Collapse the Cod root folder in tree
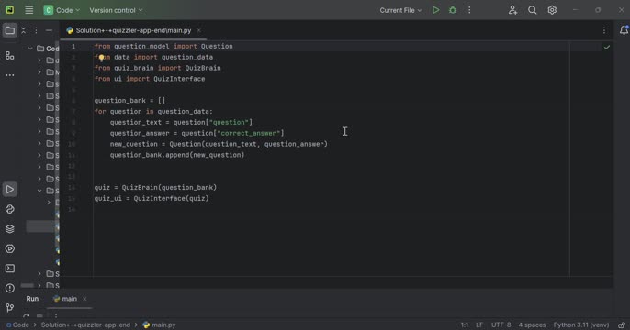Screen dimensions: 630x330 pyautogui.click(x=30, y=49)
